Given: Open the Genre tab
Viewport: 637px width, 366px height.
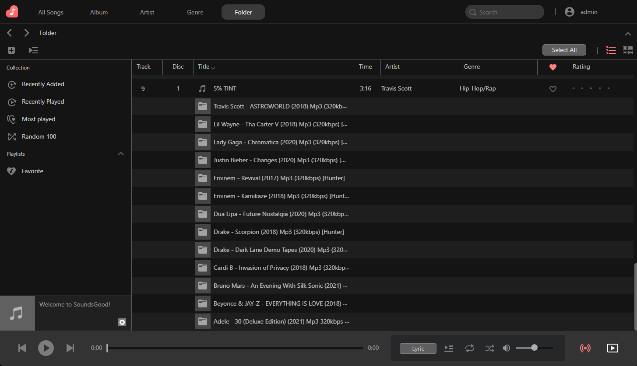Looking at the screenshot, I should [195, 12].
